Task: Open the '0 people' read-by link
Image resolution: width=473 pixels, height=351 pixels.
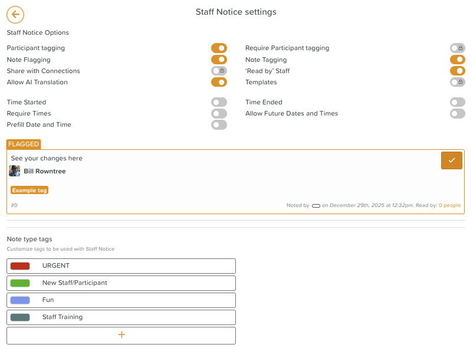Action: (x=449, y=205)
